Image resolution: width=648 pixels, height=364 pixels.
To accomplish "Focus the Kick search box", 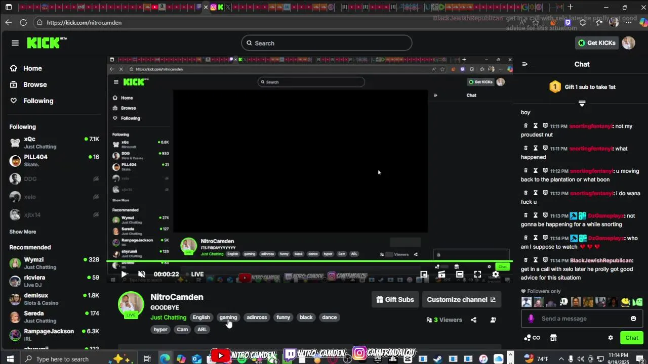I will coord(327,43).
